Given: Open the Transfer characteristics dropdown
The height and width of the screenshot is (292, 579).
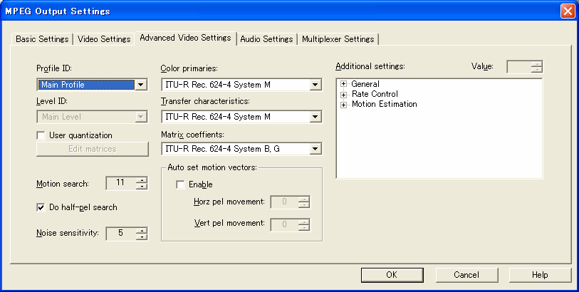Looking at the screenshot, I should (x=315, y=117).
